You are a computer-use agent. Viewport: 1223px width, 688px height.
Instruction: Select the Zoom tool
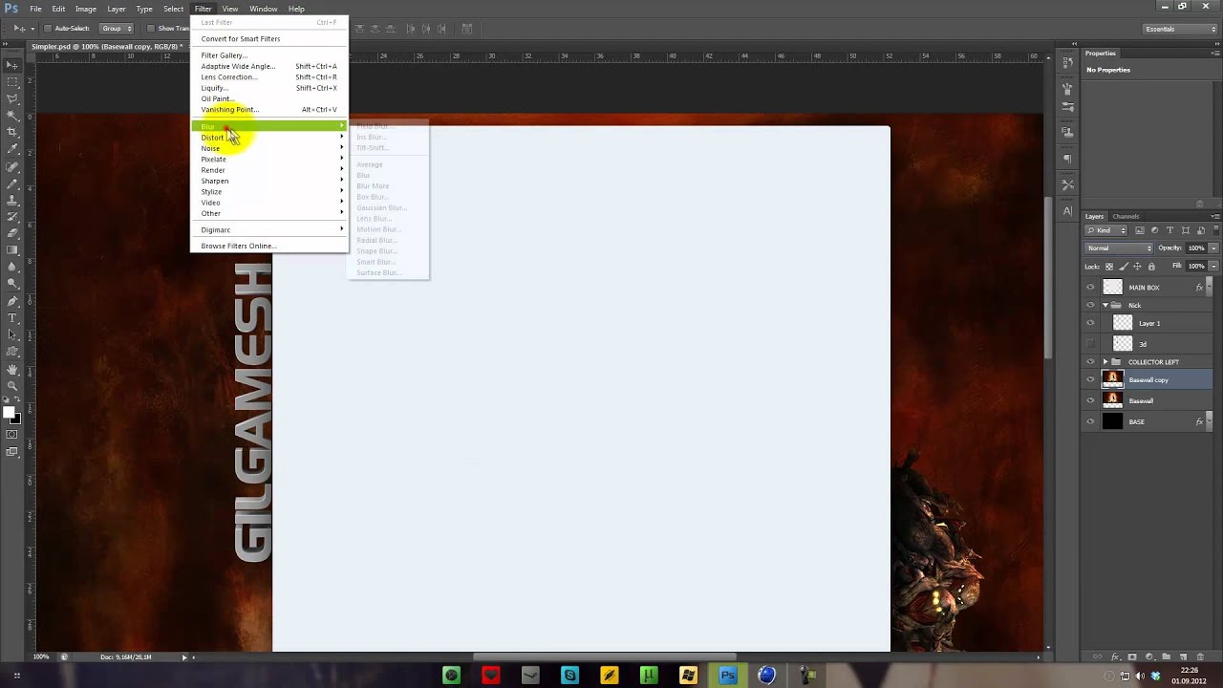pyautogui.click(x=12, y=386)
